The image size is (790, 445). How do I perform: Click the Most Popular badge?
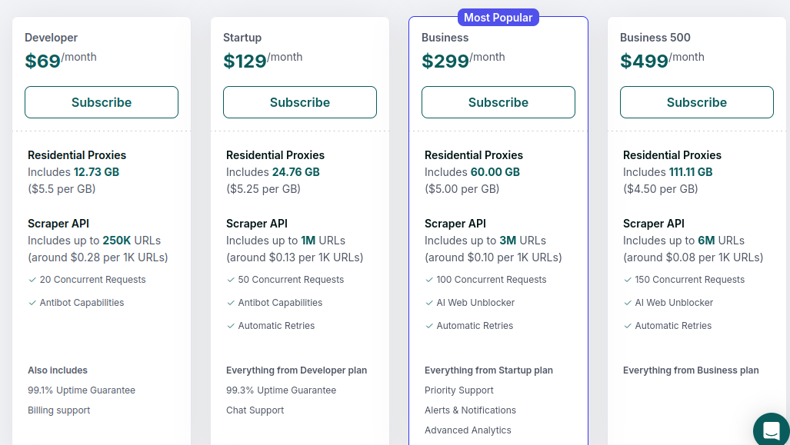tap(498, 17)
